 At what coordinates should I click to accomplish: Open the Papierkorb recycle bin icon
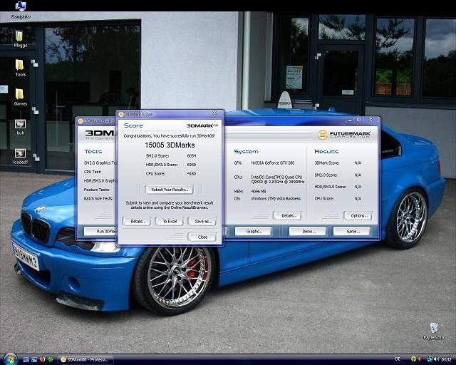434,331
